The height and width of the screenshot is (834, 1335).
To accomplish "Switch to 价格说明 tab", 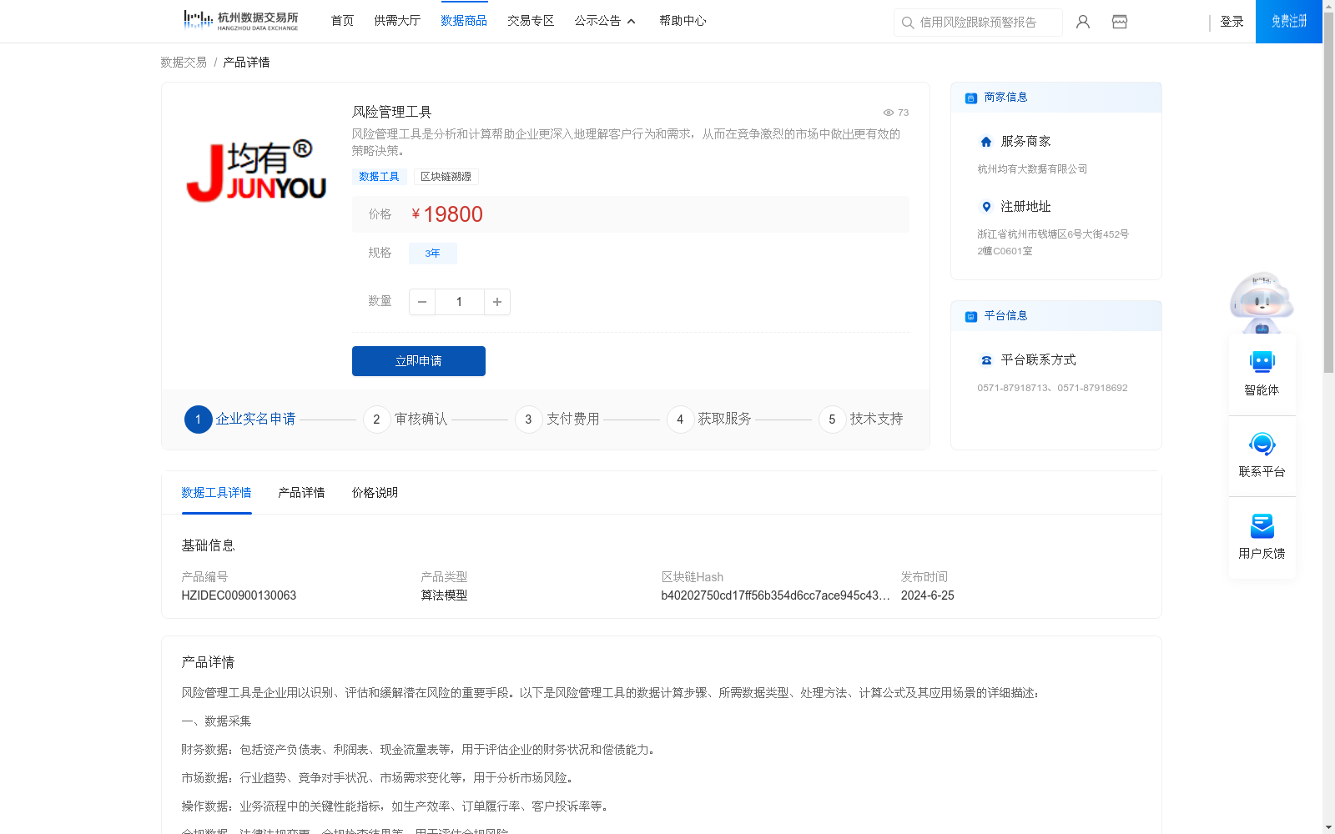I will (375, 493).
